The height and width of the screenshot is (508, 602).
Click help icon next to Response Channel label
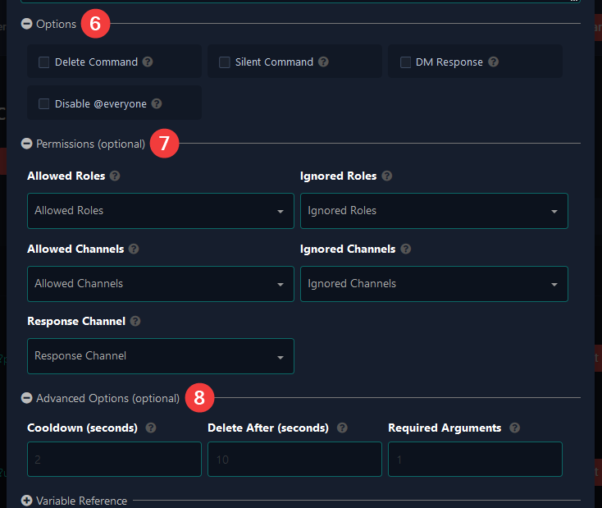tap(135, 321)
